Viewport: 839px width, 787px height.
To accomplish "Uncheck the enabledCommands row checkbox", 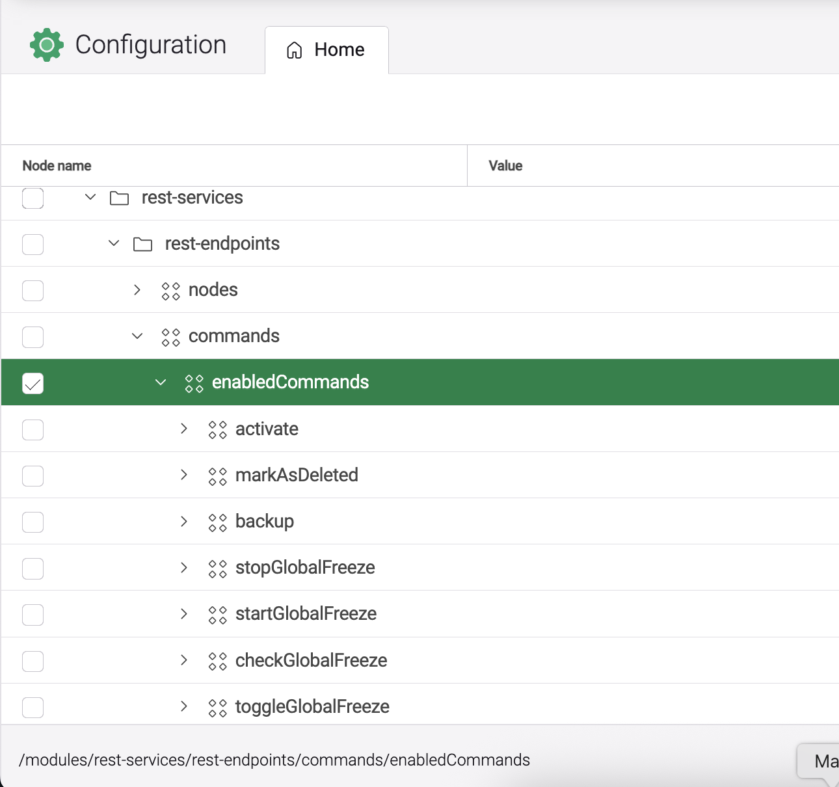I will point(33,383).
